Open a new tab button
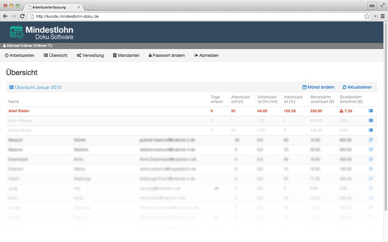Viewport: 388px width, 242px height. pyautogui.click(x=89, y=7)
